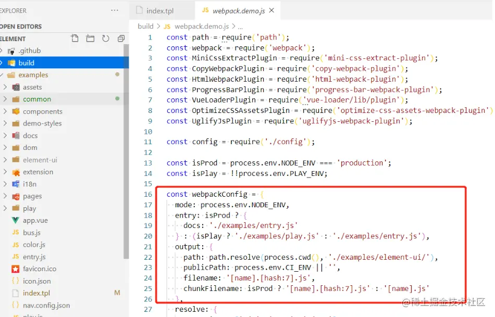This screenshot has height=317, width=495.
Task: Click the docs folder icon
Action: point(16,136)
